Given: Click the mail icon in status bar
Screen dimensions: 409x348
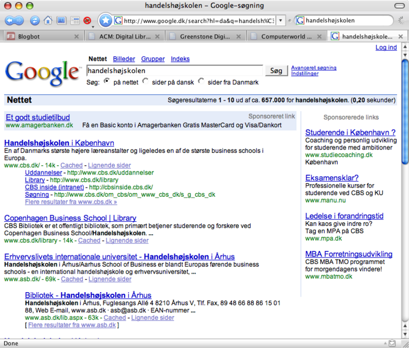Looking at the screenshot, I should click(391, 343).
